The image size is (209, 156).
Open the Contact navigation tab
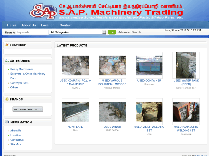(x=66, y=25)
